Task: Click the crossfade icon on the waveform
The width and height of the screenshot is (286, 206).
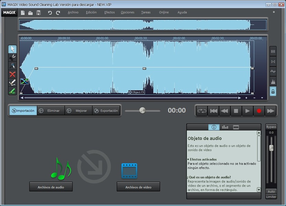Action: tap(24, 81)
